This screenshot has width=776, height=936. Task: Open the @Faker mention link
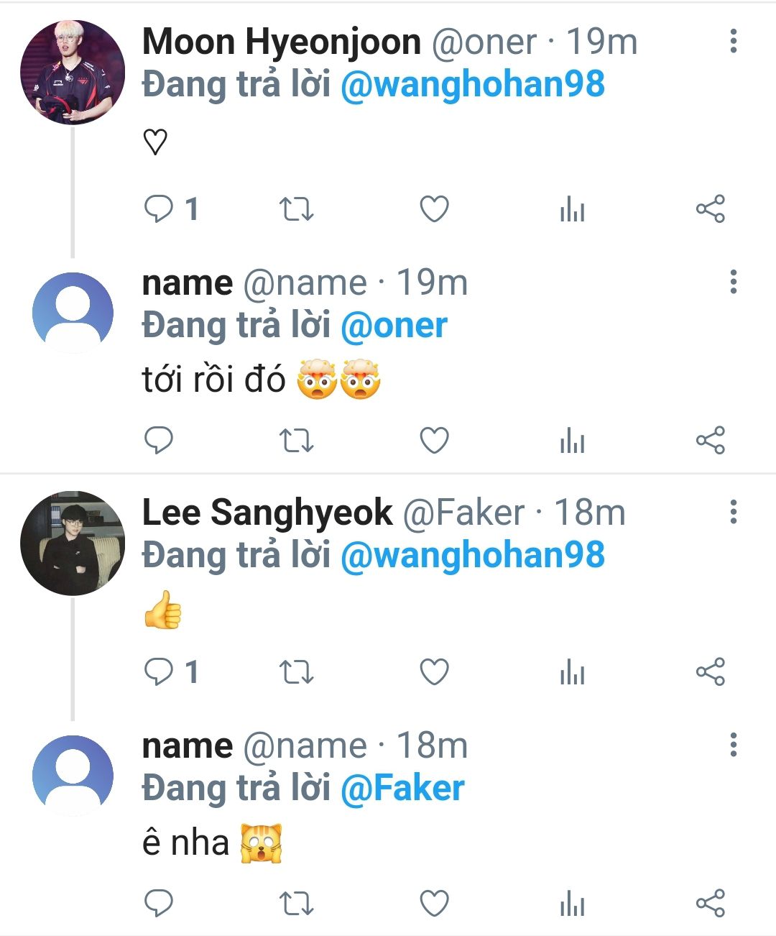coord(402,788)
